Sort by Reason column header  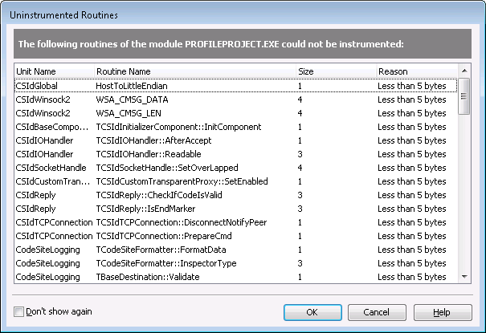[x=417, y=71]
